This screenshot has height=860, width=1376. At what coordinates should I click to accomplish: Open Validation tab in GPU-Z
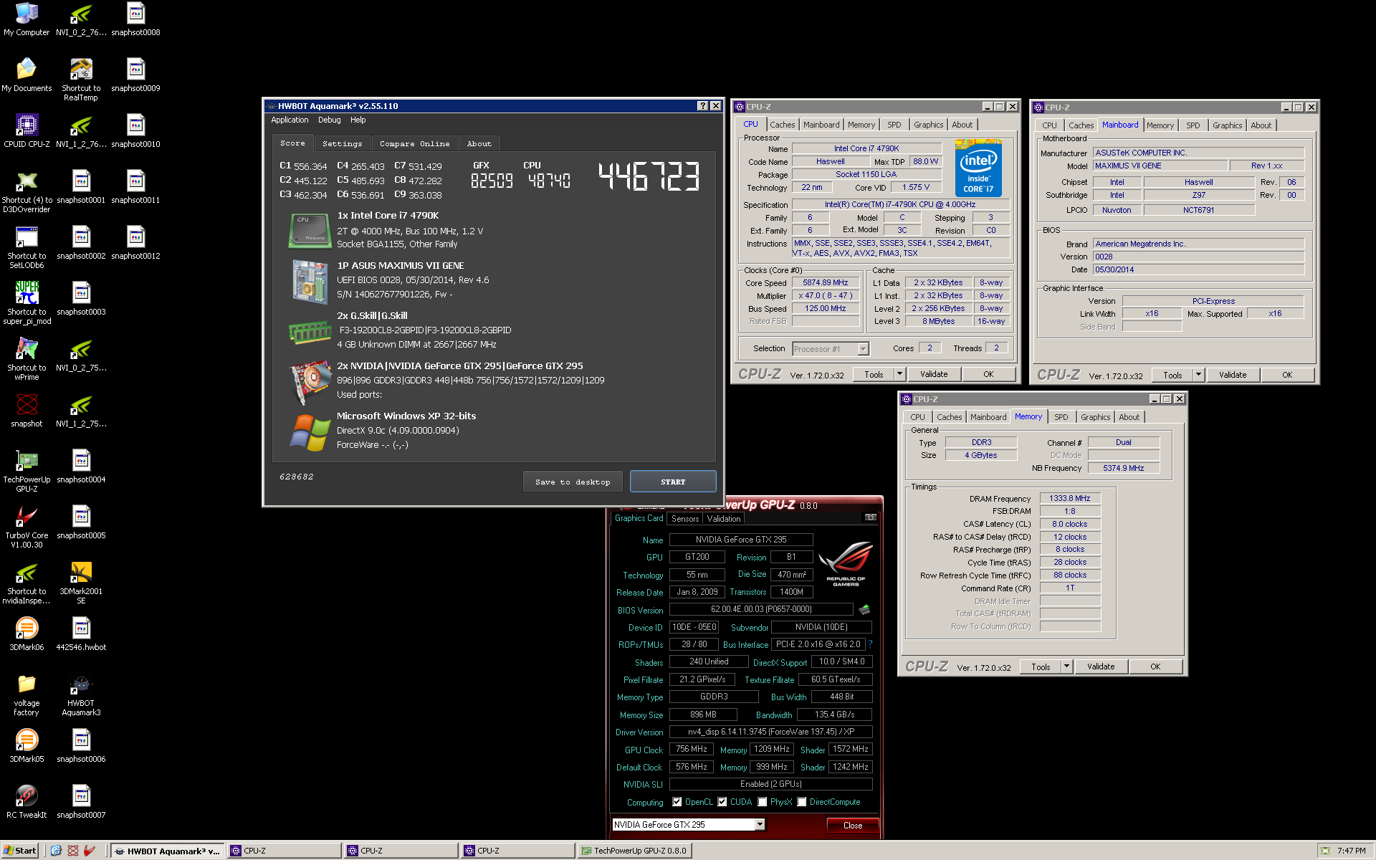[723, 519]
